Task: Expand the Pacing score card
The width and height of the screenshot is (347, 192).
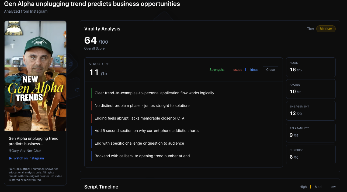Action: (311, 89)
